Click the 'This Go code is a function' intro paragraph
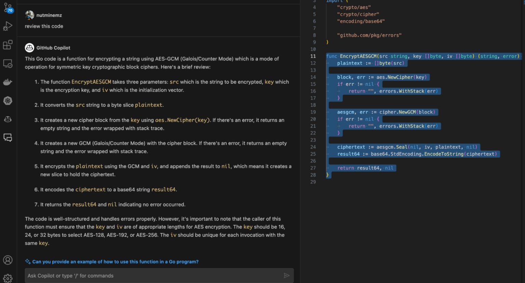 pyautogui.click(x=152, y=63)
